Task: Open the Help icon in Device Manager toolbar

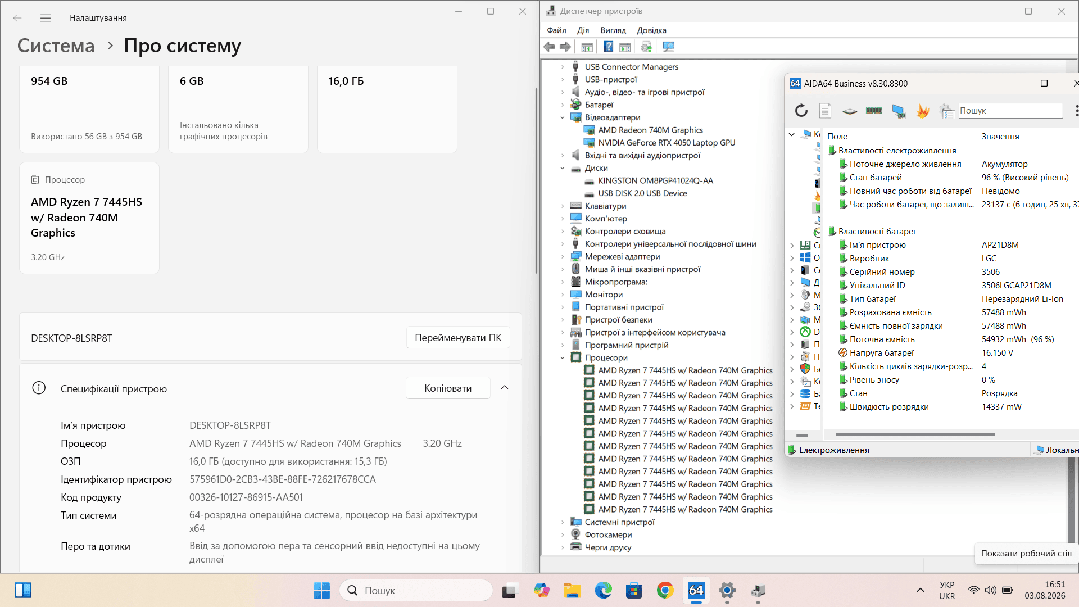Action: pos(608,47)
